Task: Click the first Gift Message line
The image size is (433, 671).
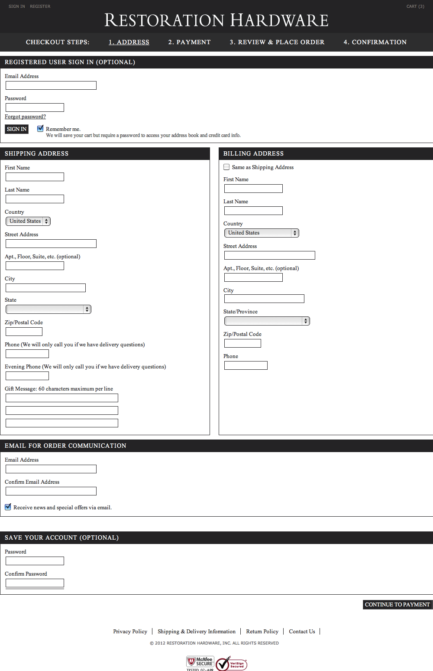Action: pos(61,397)
